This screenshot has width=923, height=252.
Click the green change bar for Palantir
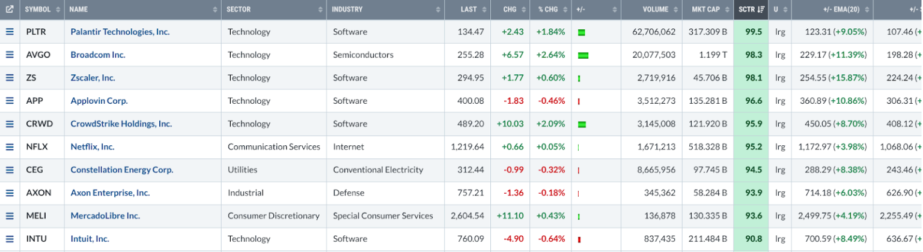pos(581,32)
